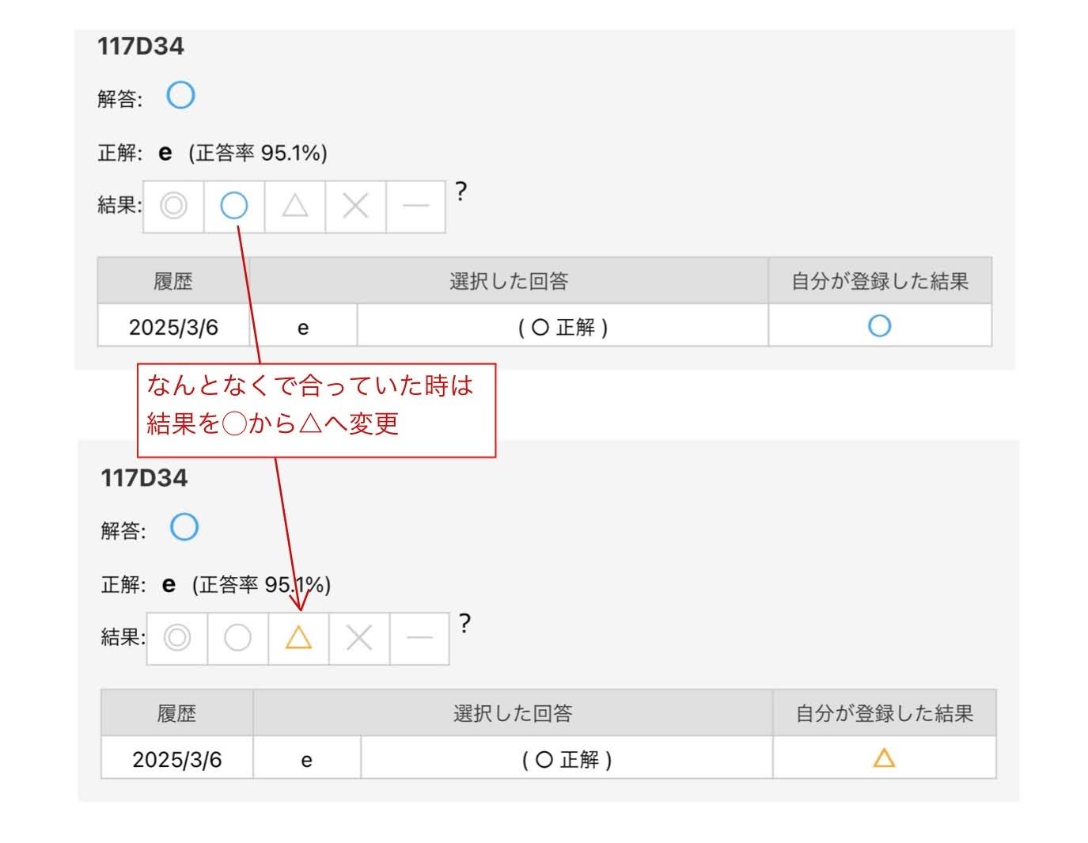Click upper '正解: e (正答率 95.1%)' text
Image resolution: width=1088 pixels, height=843 pixels.
click(x=212, y=152)
